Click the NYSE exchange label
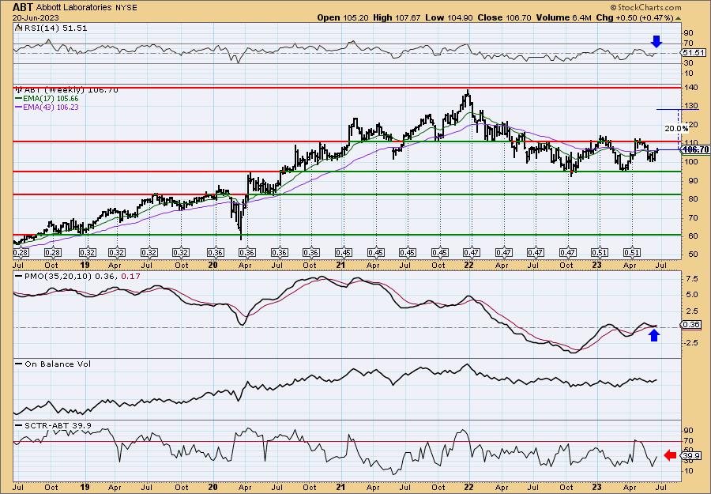Screen dimensions: 711x494 tap(126, 8)
